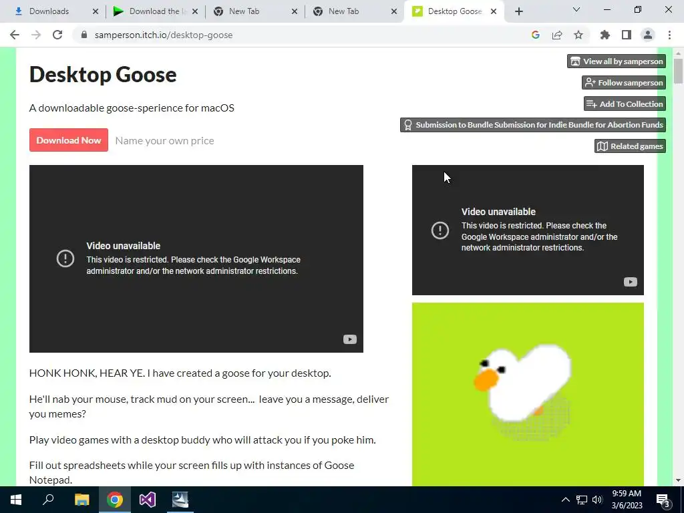Viewport: 684px width, 513px height.
Task: Click YouTube logo on right side video
Action: coord(631,282)
